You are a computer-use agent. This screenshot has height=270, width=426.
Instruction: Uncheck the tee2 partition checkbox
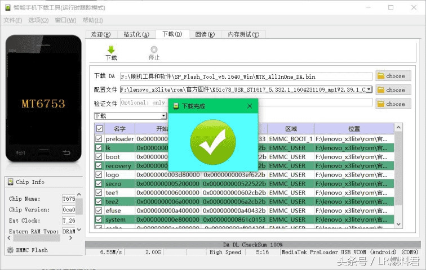click(x=99, y=201)
